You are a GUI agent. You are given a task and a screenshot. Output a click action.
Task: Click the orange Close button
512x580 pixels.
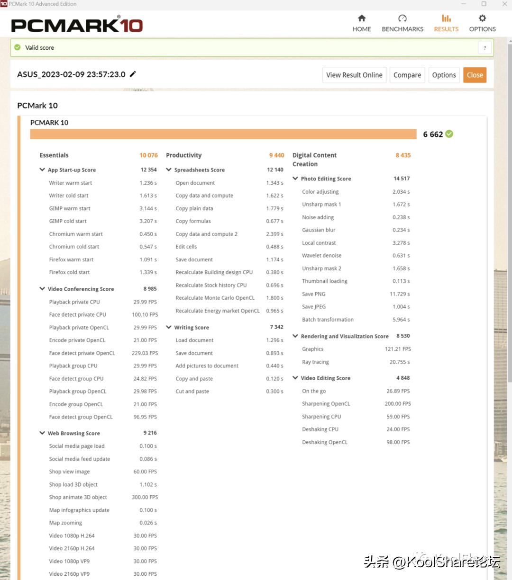coord(475,75)
